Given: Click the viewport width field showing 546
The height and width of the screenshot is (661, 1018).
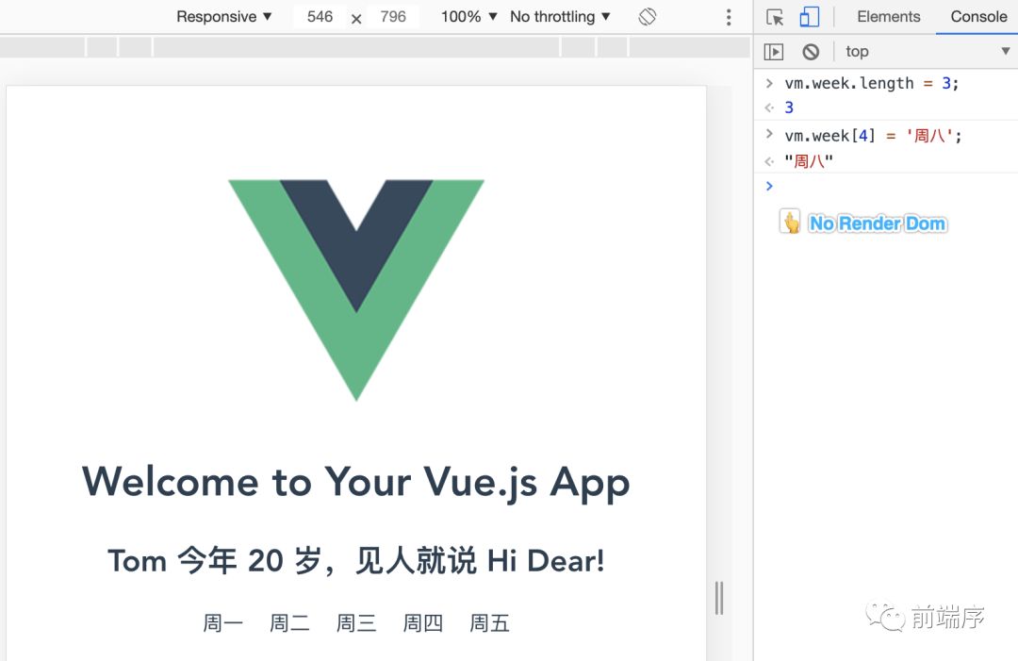Looking at the screenshot, I should click(x=319, y=16).
